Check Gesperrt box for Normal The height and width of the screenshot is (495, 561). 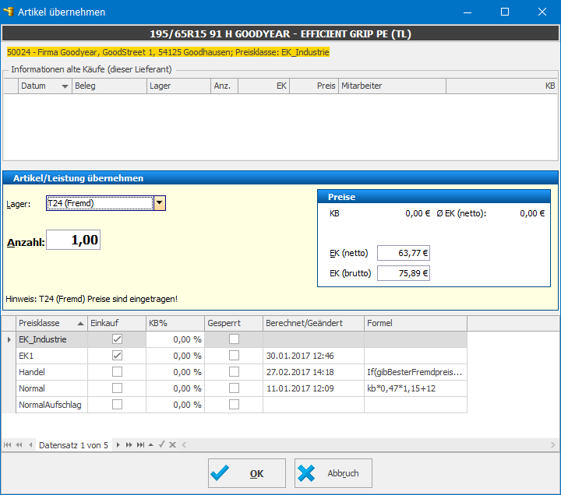coord(234,388)
